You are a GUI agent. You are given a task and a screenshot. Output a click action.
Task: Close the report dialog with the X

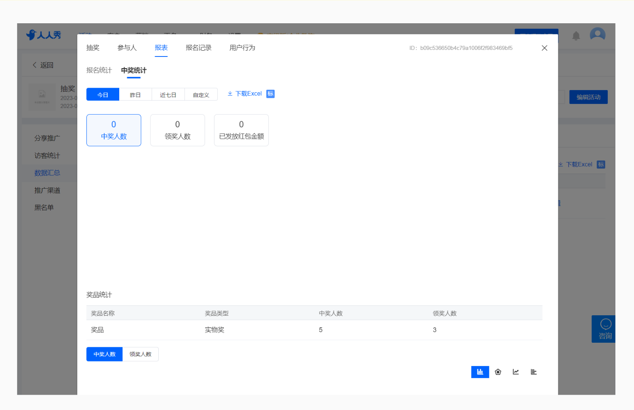tap(544, 48)
